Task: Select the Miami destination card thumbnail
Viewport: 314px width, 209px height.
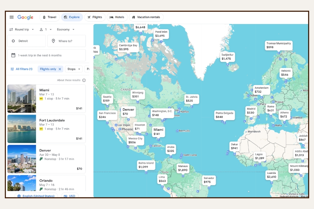Action: coord(22,99)
